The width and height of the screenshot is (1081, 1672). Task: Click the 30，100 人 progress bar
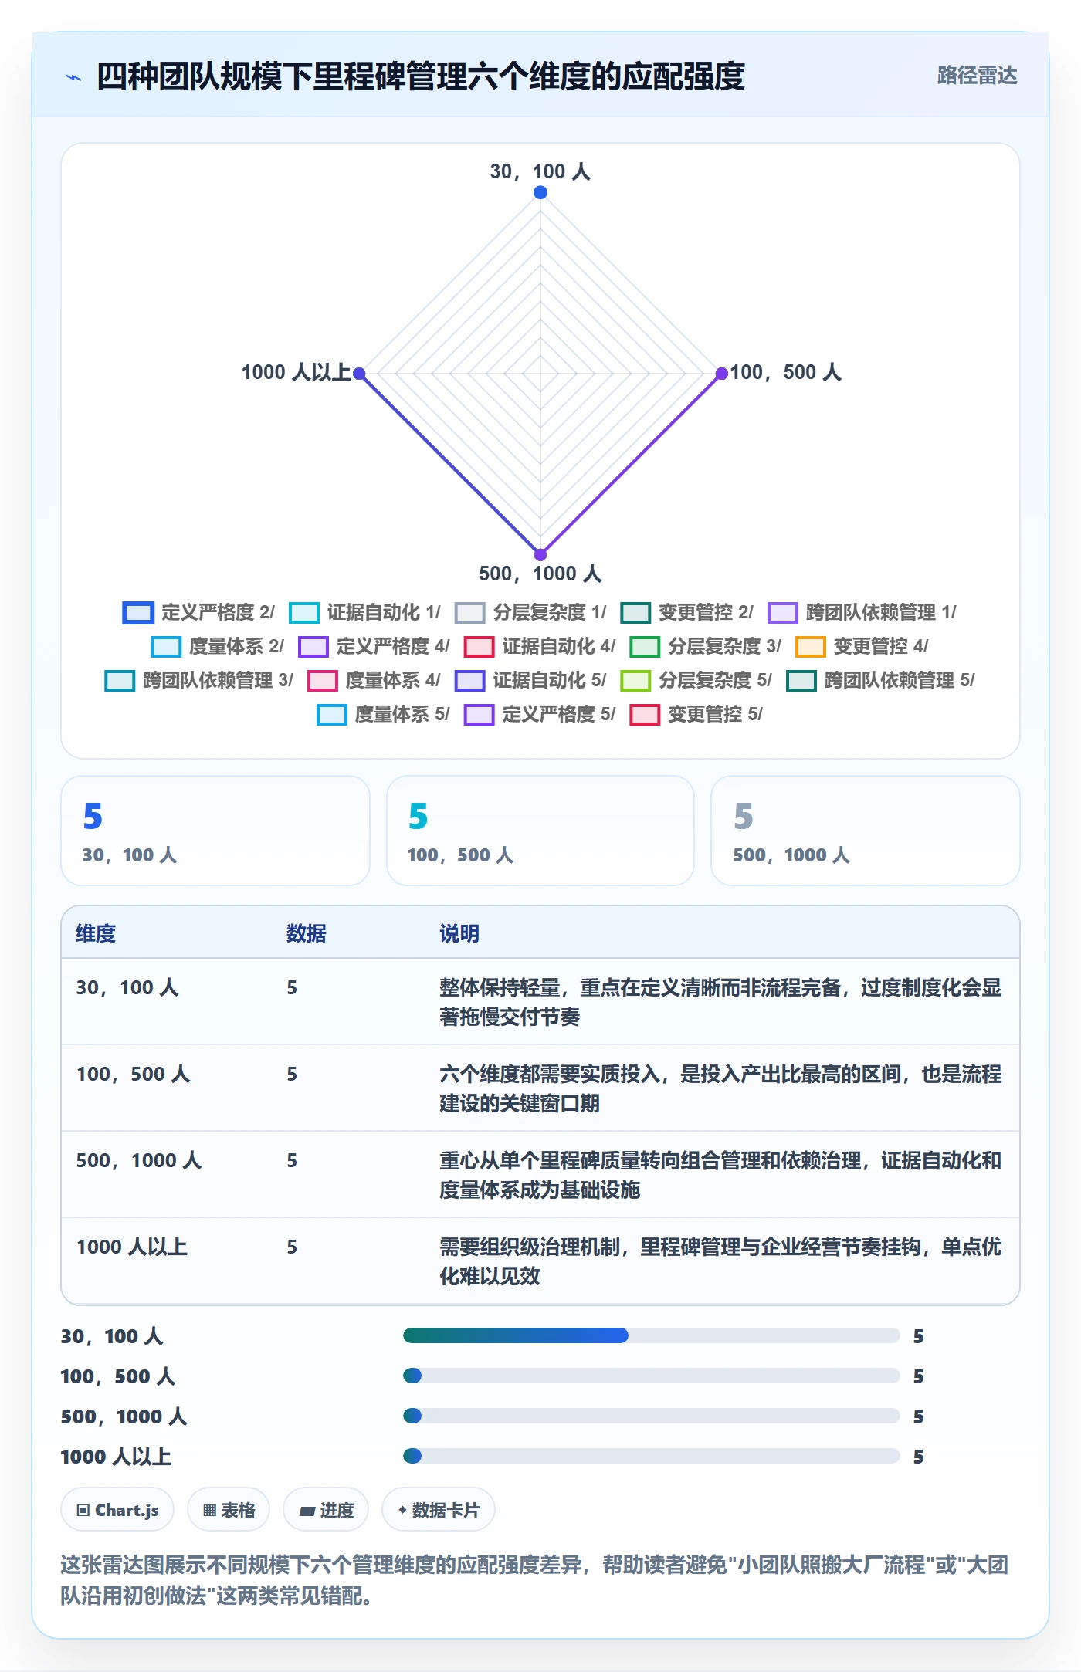[x=652, y=1335]
